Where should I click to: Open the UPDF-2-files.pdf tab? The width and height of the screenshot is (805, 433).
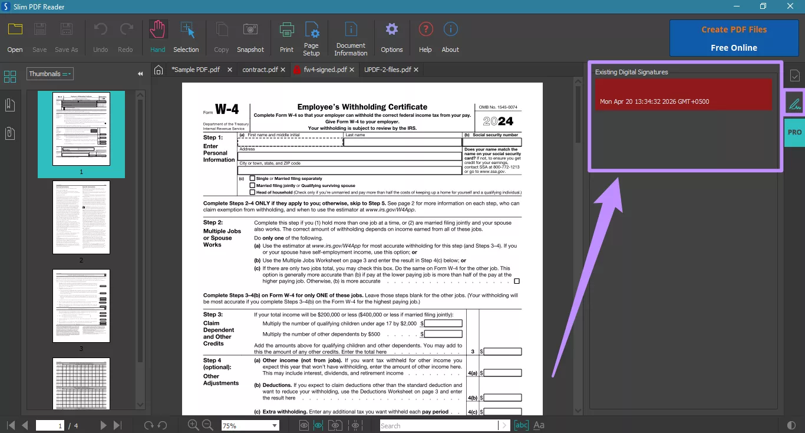(388, 69)
